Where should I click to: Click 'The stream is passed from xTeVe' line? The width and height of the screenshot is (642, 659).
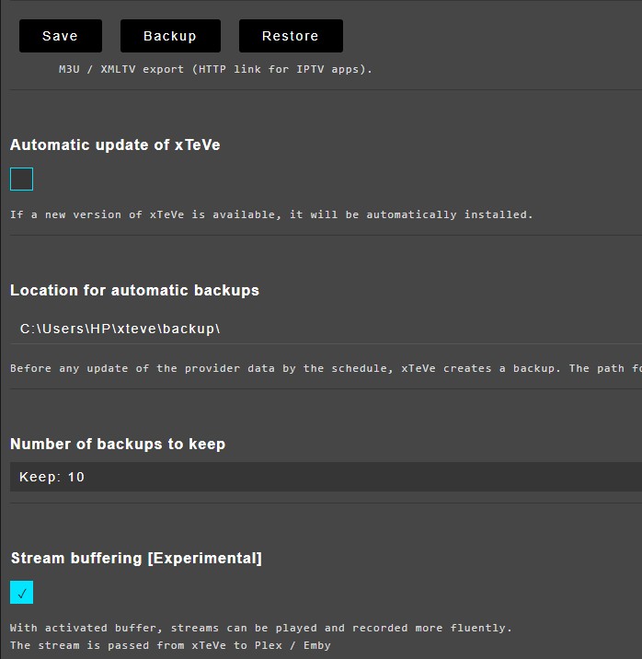click(170, 645)
